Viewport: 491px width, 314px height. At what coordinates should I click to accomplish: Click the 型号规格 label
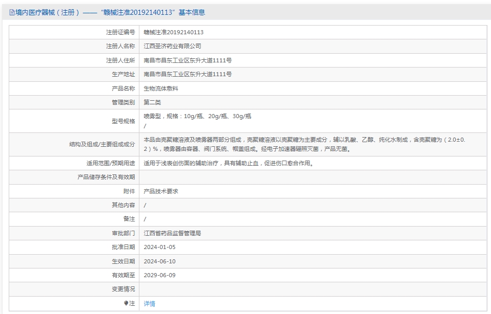coord(124,121)
